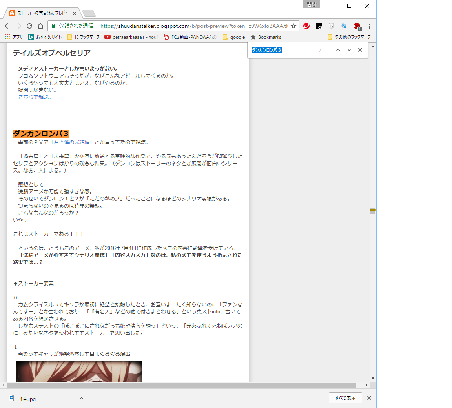The height and width of the screenshot is (408, 452).
Task: Click the scroll-up arrow of vertical scrollbar
Action: (x=373, y=46)
